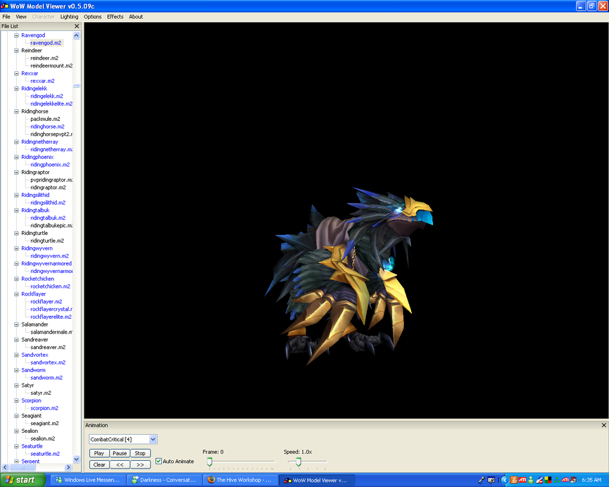The width and height of the screenshot is (609, 487).
Task: Load the packmule.m2 model
Action: coord(45,119)
